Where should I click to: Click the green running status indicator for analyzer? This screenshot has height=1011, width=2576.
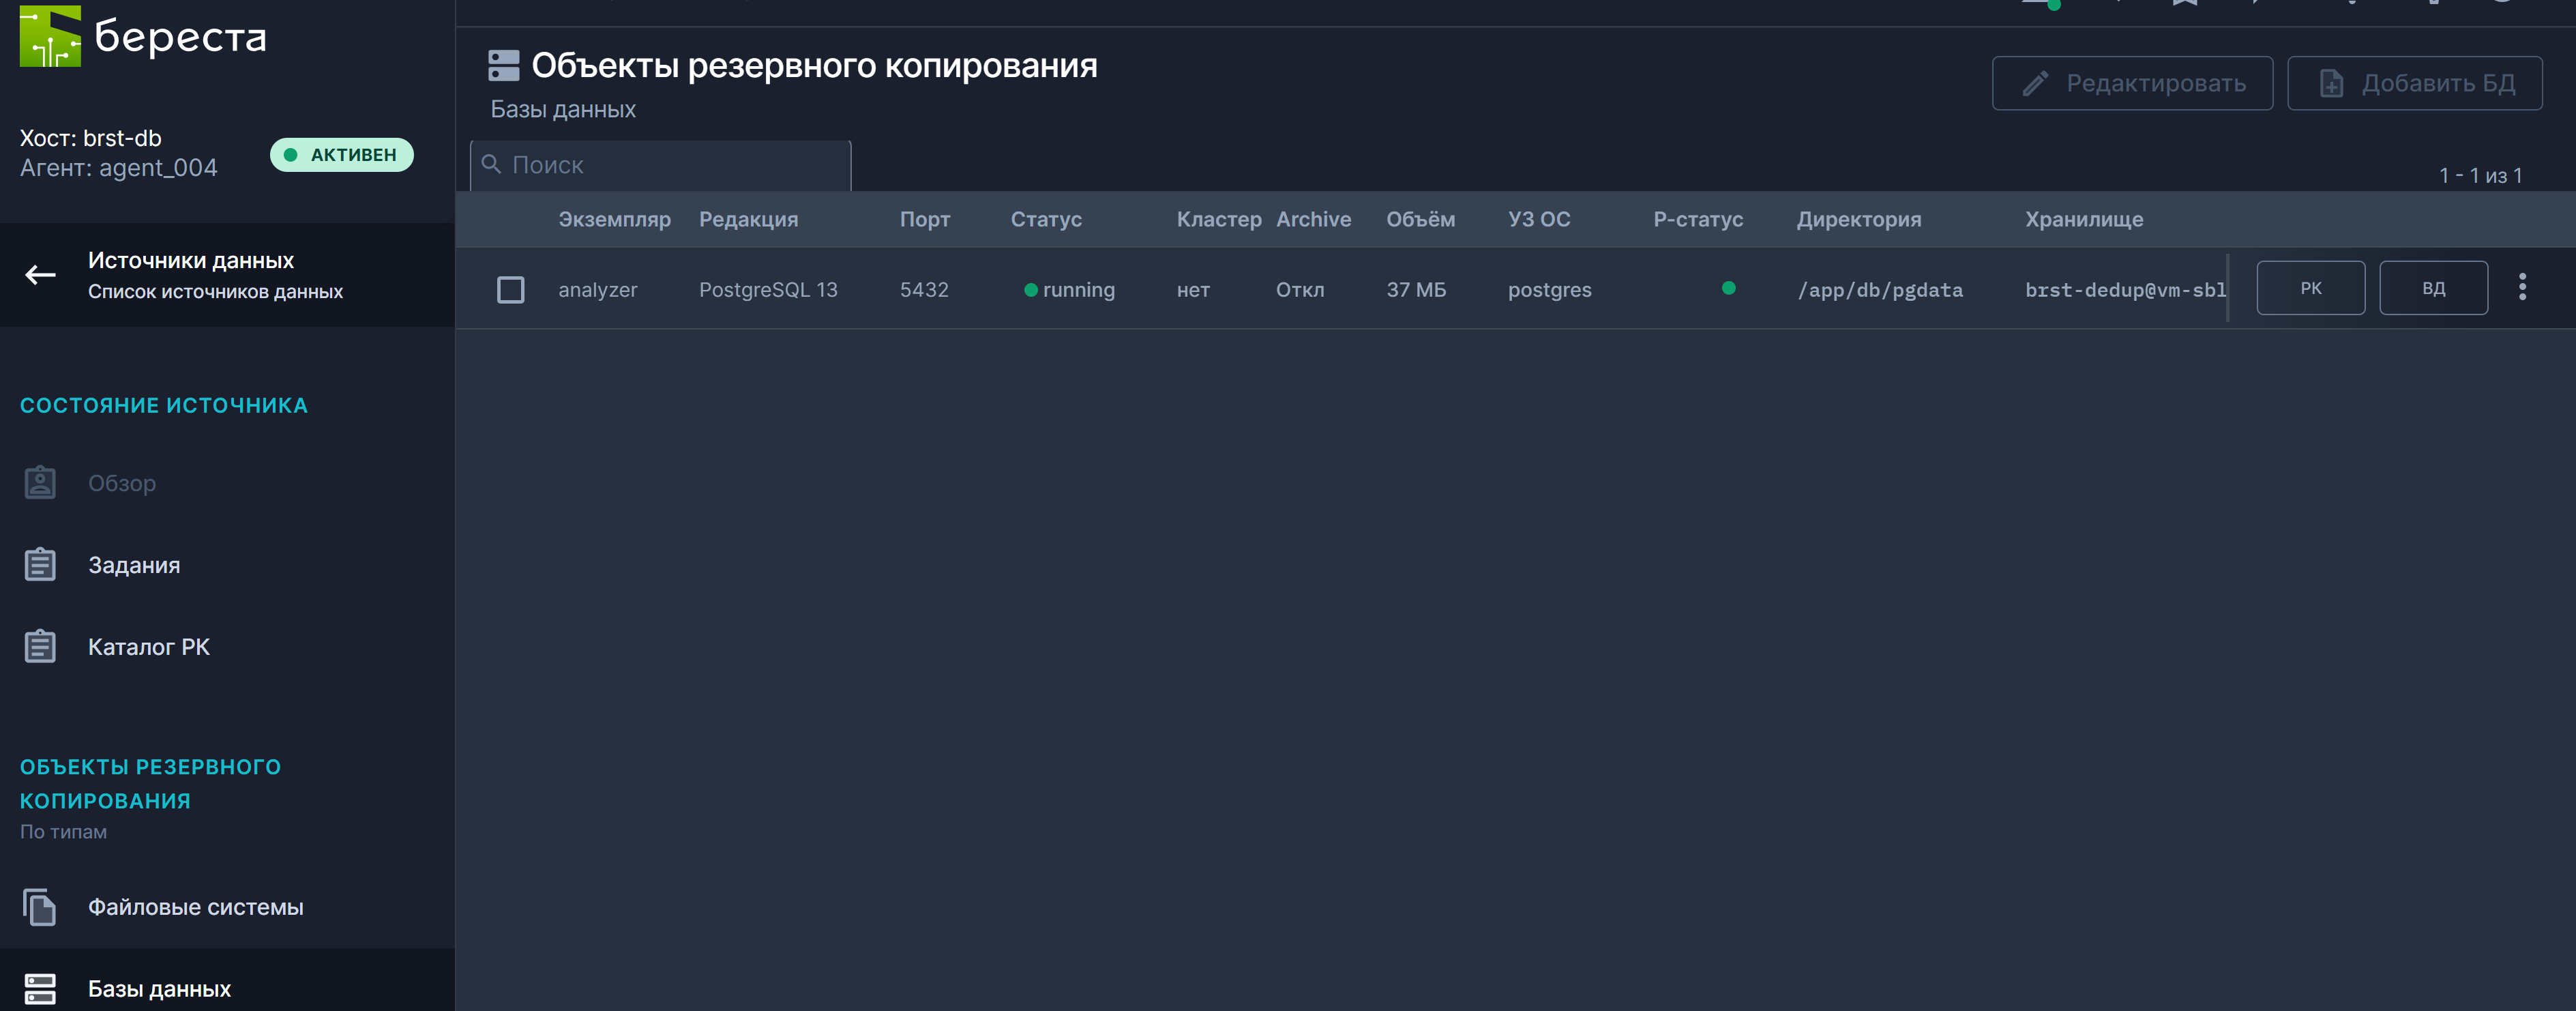[1031, 290]
